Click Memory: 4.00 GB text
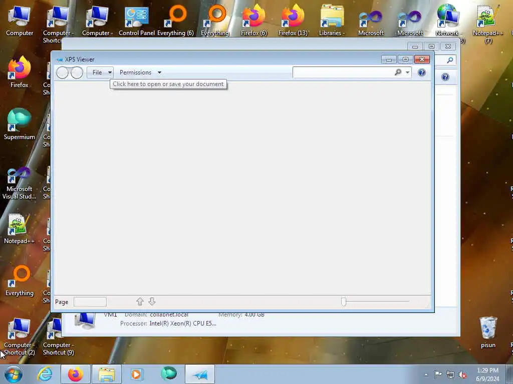Viewport: 513px width, 384px height. 241,315
